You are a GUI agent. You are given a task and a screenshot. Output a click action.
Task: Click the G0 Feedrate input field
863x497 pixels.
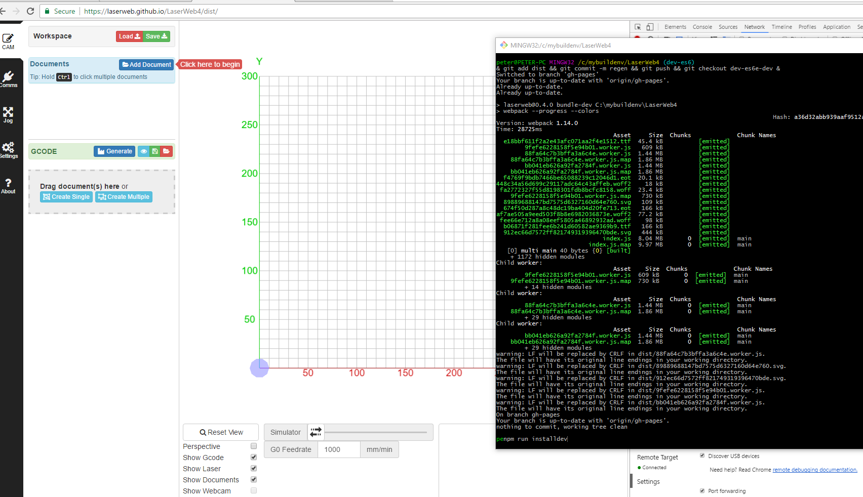[338, 449]
